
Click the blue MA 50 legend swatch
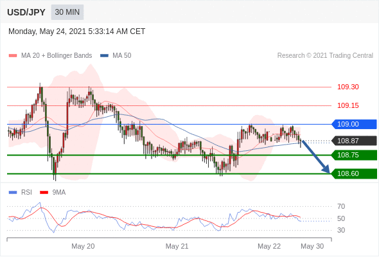click(x=104, y=56)
